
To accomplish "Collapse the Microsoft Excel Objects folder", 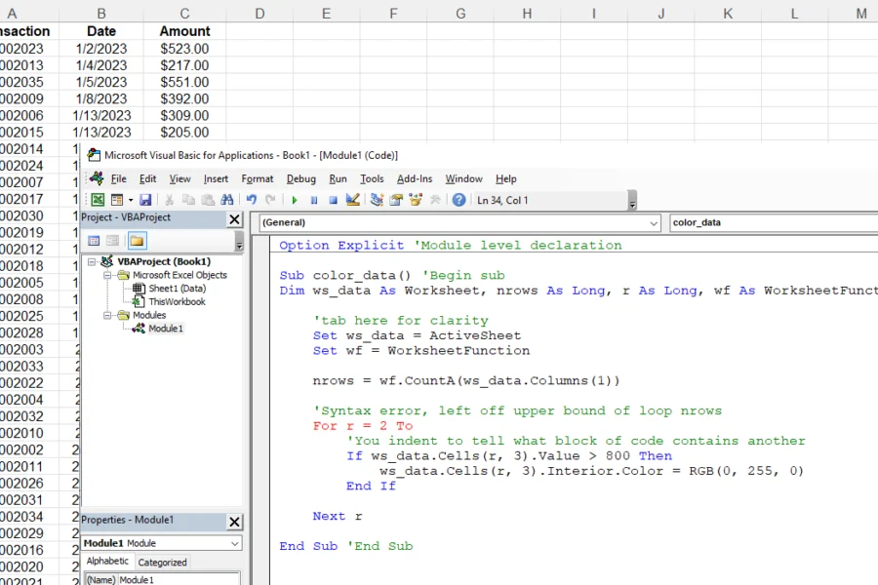I will tap(107, 275).
